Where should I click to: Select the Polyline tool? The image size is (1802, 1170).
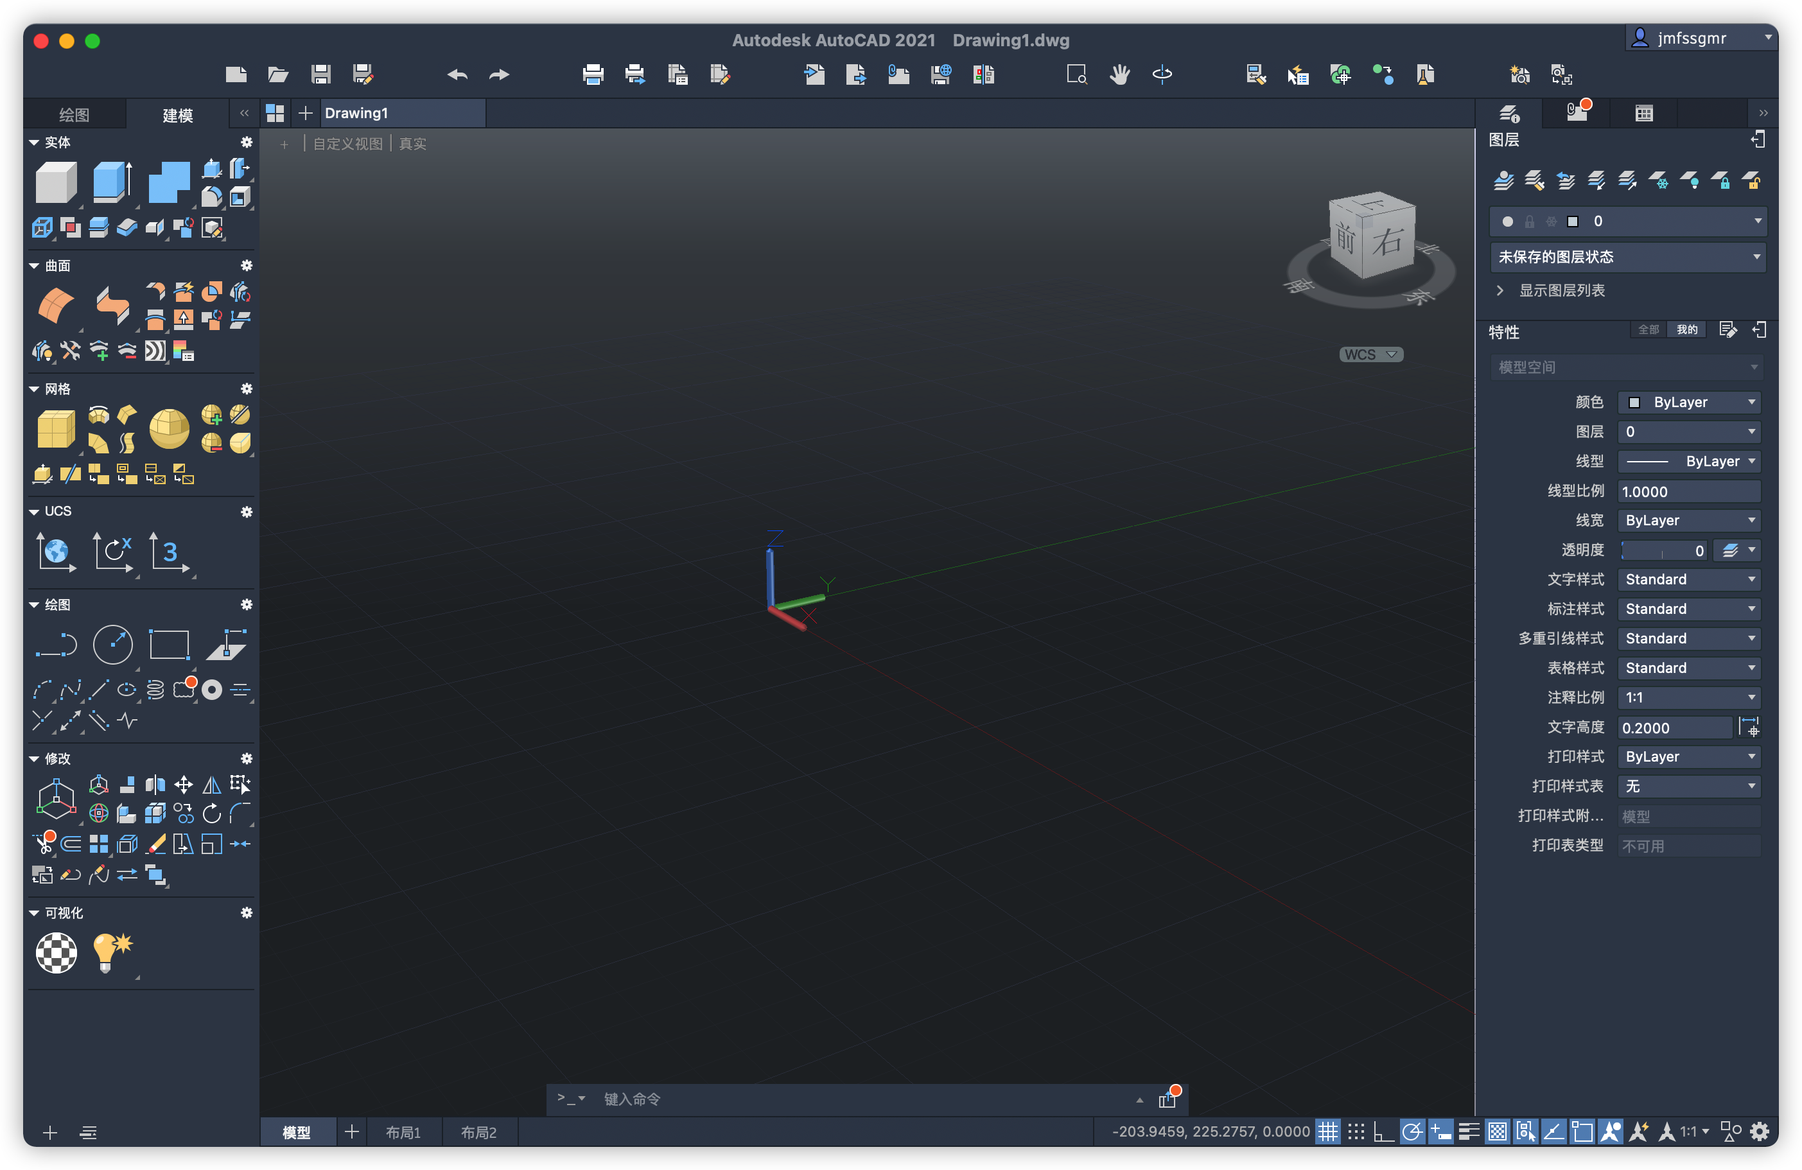tap(56, 646)
